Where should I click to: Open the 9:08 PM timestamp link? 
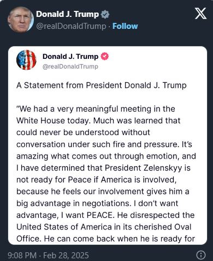point(22,255)
